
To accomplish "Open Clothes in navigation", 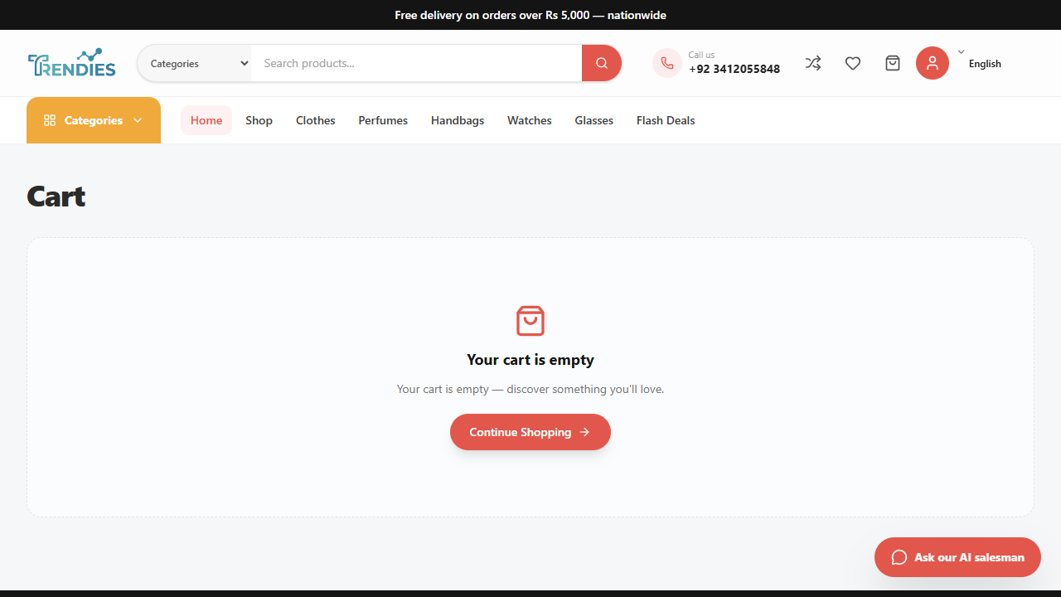I will pyautogui.click(x=316, y=120).
